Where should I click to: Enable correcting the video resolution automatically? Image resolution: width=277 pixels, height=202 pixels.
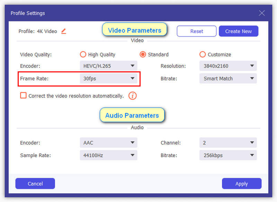[x=23, y=96]
